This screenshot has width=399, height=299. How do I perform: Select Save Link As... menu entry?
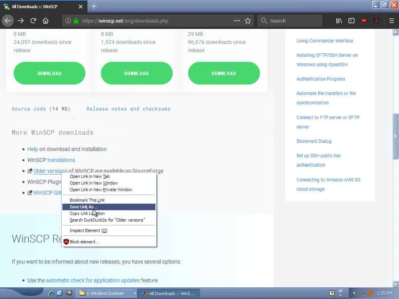coord(109,207)
